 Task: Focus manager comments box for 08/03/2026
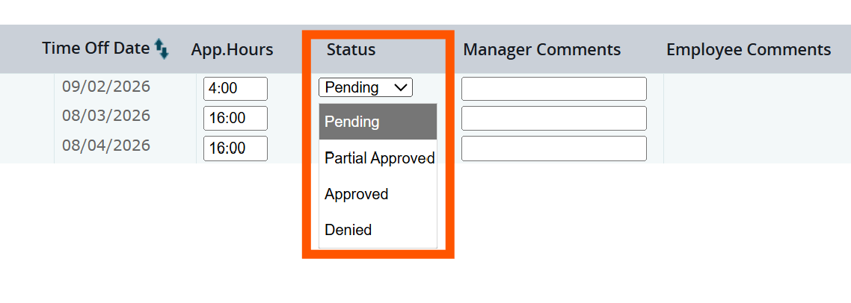point(554,118)
